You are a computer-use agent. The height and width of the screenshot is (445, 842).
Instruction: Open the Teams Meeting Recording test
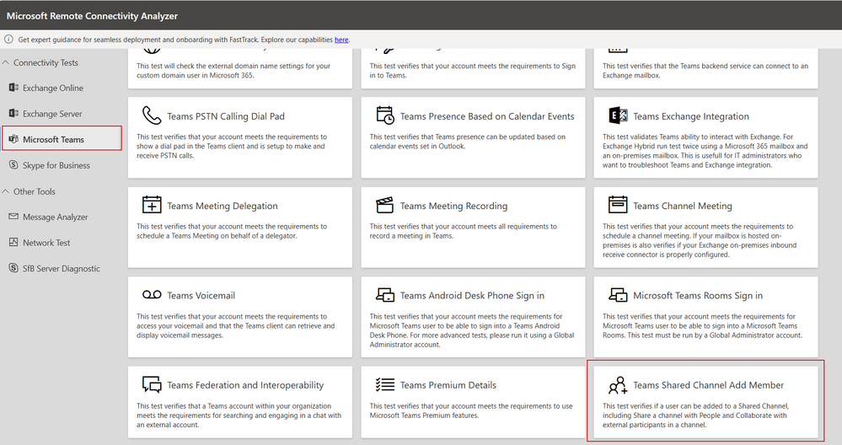473,227
